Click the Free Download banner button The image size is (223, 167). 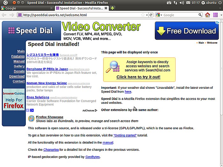click(187, 31)
